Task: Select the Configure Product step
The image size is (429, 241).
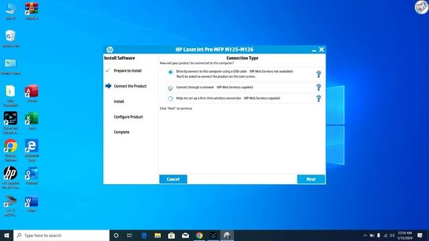Action: coord(128,117)
